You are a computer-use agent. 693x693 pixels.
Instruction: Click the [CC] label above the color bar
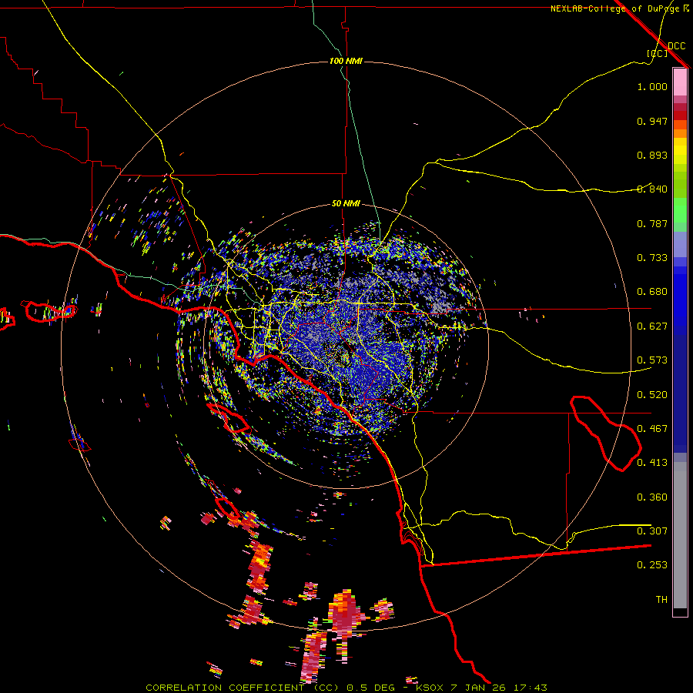[x=658, y=53]
